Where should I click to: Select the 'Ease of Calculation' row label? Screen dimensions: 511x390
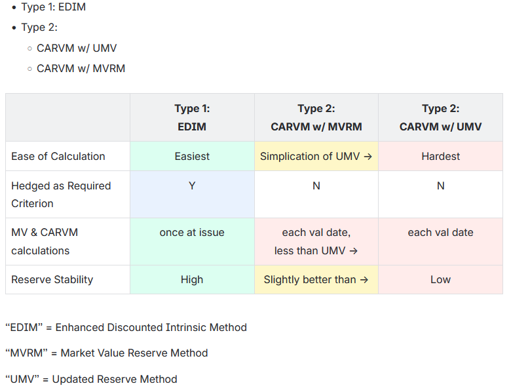58,157
